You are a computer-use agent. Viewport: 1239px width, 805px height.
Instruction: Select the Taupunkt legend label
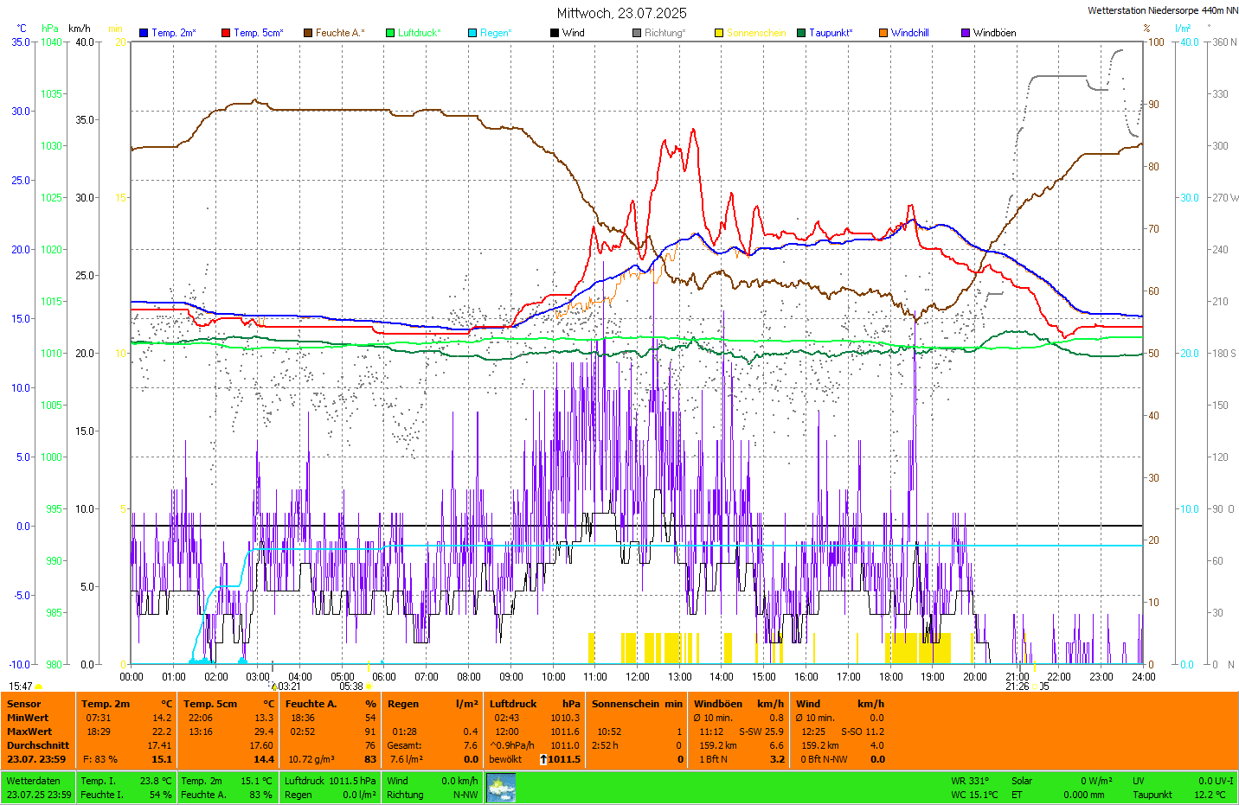[x=831, y=33]
